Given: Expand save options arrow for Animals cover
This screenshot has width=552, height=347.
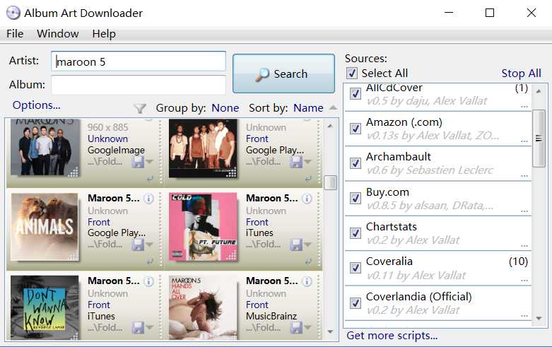Looking at the screenshot, I should [x=150, y=245].
